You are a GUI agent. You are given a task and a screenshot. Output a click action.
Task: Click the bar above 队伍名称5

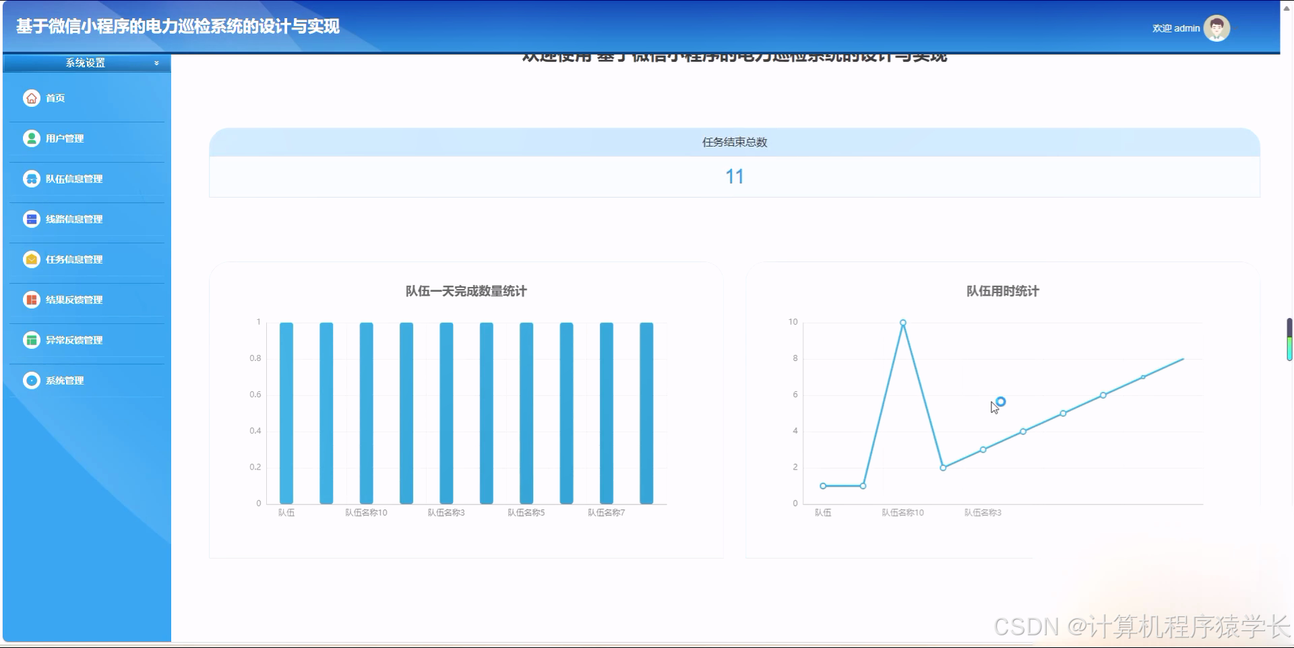click(x=526, y=413)
